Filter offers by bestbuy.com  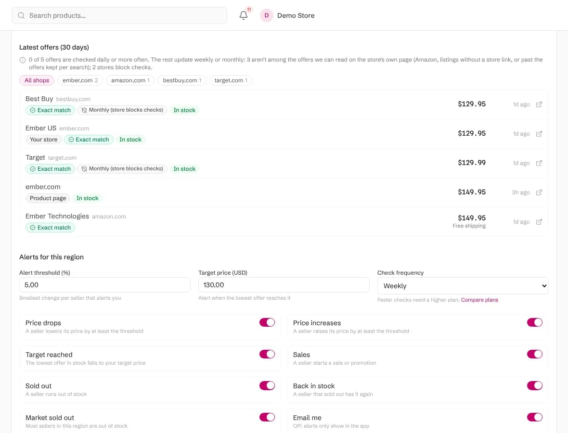click(182, 80)
